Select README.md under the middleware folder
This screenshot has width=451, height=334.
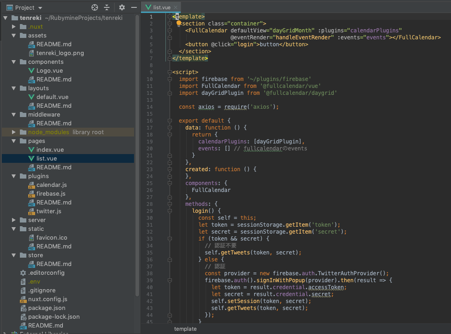pyautogui.click(x=68, y=123)
